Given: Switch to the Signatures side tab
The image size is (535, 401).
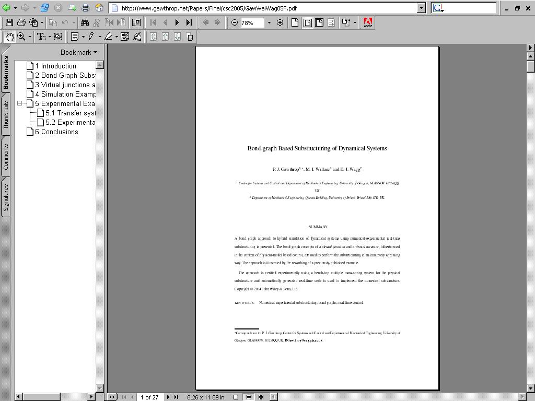Looking at the screenshot, I should [5, 198].
